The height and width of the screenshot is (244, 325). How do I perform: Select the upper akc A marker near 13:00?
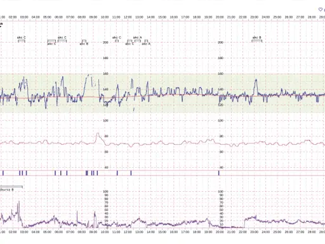[138, 39]
